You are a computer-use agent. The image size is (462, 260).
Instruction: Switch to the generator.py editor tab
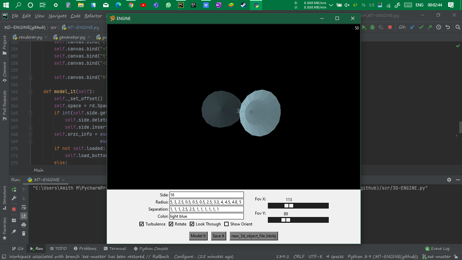coord(72,37)
